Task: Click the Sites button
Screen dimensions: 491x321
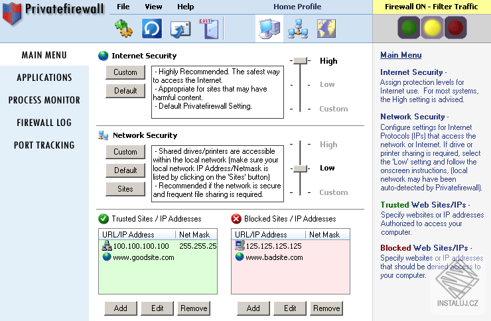Action: (125, 188)
